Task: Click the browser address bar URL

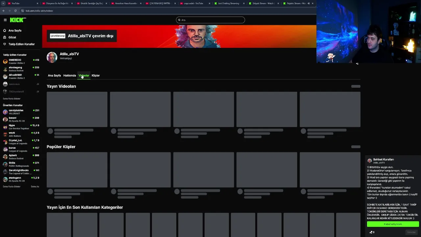Action: coord(39,11)
